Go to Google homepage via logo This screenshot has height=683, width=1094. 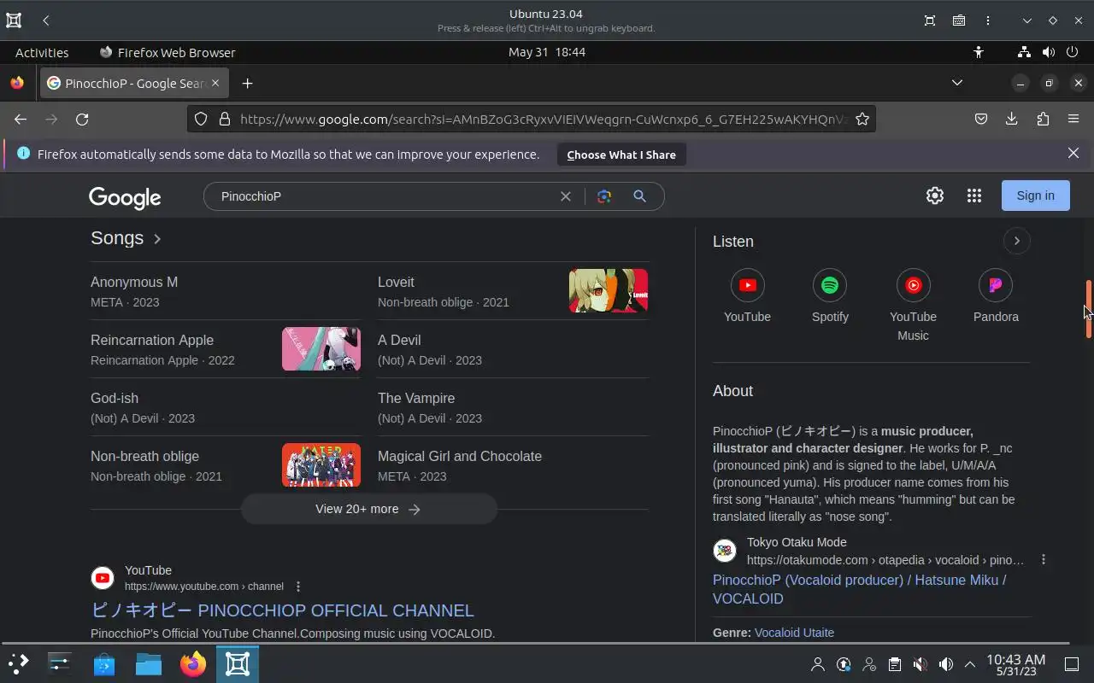125,197
